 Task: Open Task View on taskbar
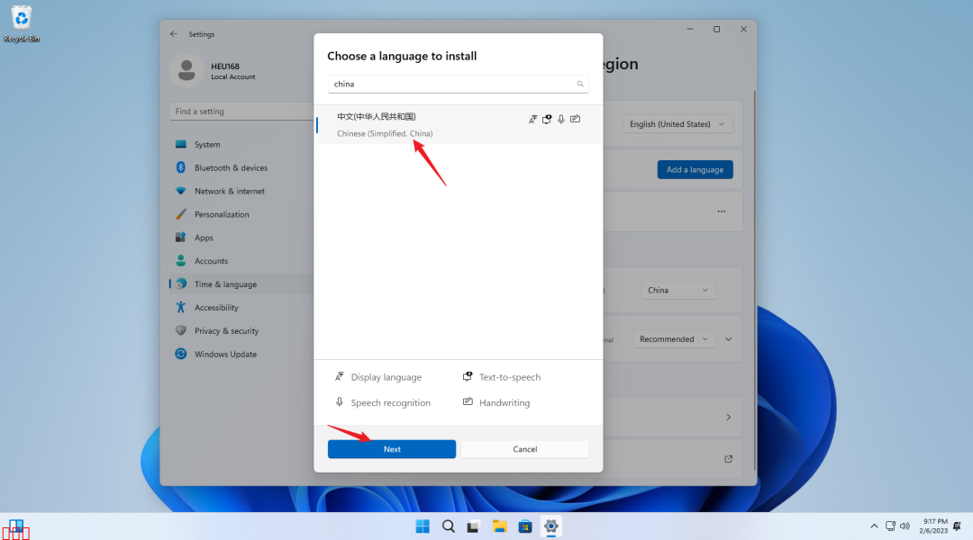[474, 526]
